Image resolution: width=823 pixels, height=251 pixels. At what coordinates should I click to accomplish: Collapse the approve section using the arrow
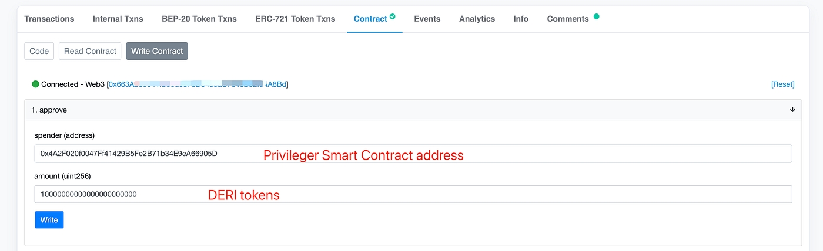(792, 110)
